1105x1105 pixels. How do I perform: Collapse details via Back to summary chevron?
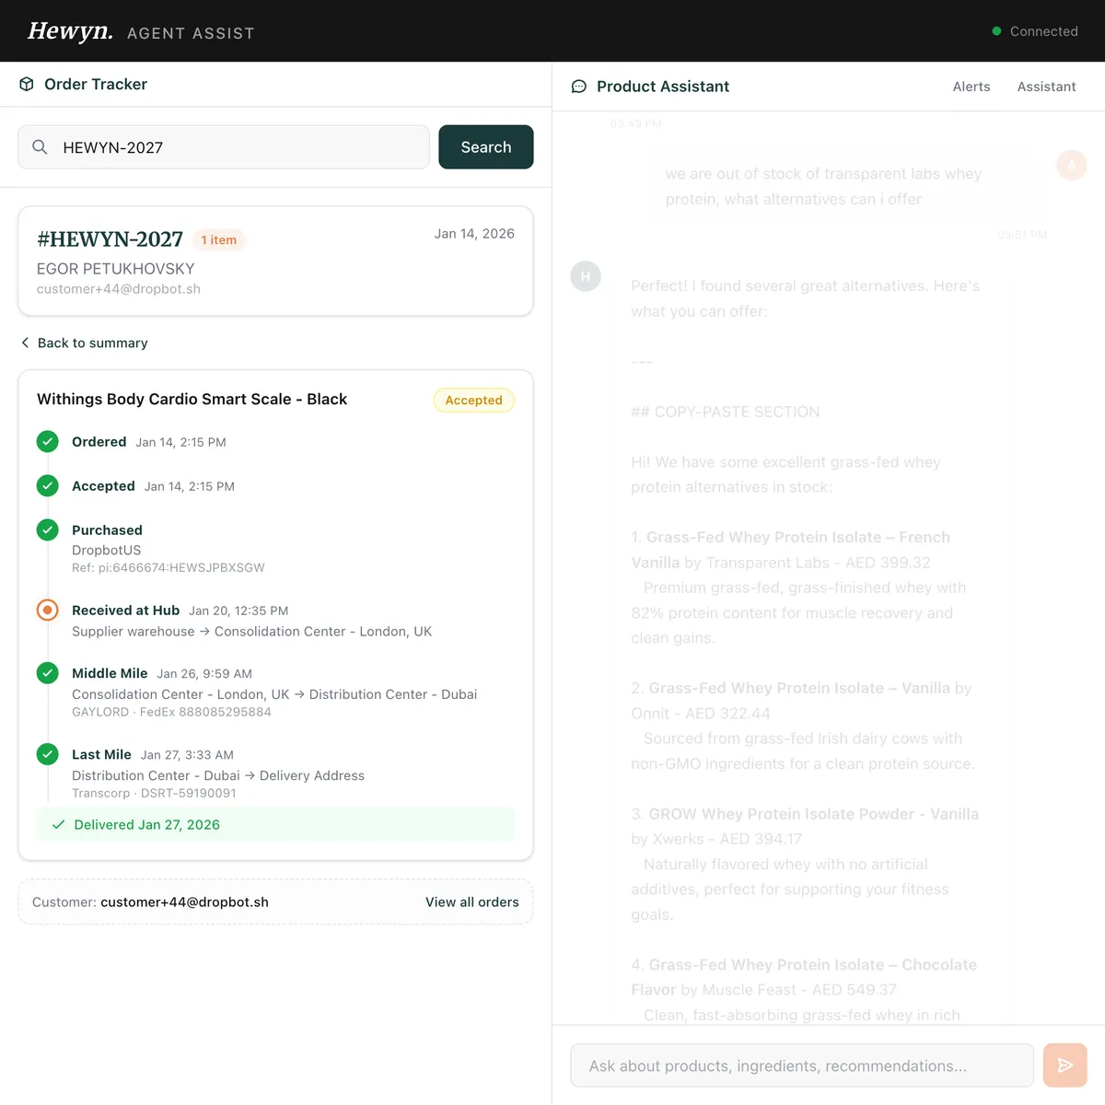point(25,343)
